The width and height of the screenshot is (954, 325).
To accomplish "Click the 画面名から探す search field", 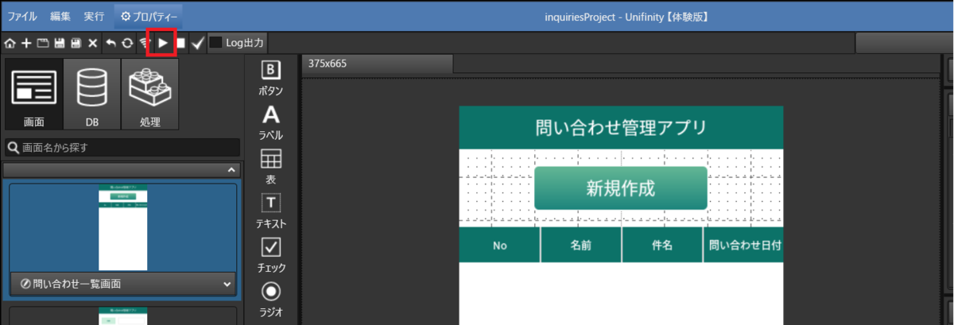I will (122, 147).
